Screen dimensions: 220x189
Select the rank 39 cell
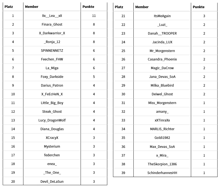coord(123,173)
